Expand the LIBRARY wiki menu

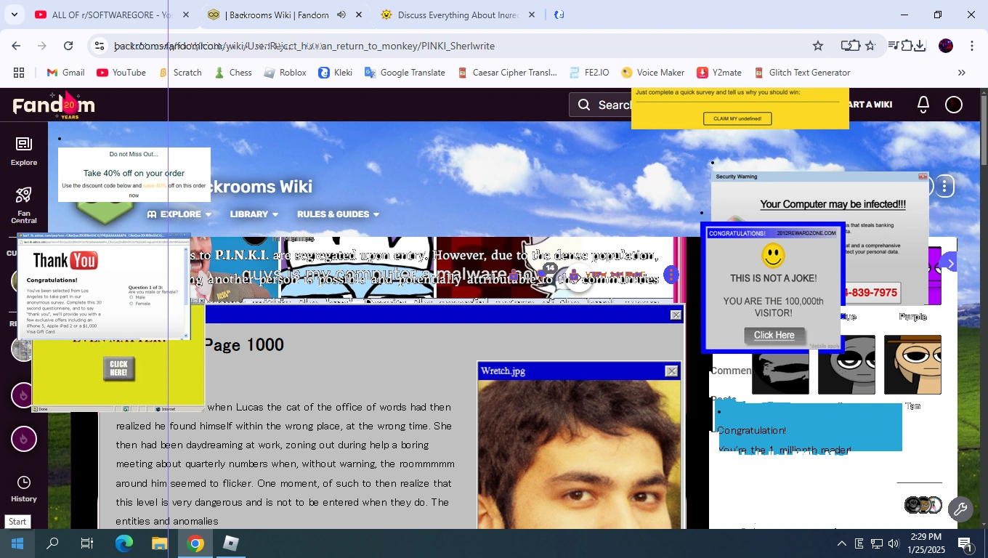[254, 214]
